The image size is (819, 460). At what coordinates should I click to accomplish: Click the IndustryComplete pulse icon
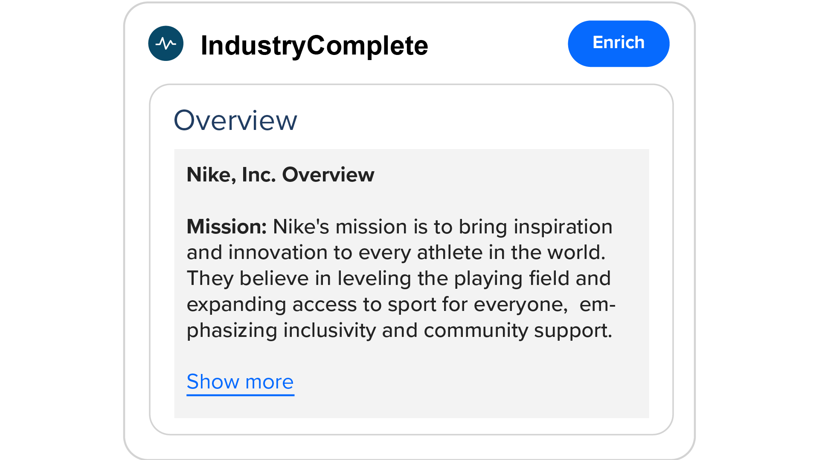166,43
